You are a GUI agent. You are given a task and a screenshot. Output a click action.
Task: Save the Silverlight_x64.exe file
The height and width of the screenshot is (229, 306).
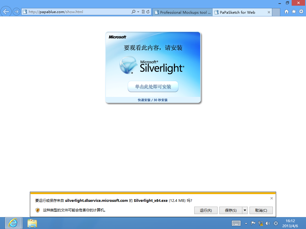coord(231,210)
